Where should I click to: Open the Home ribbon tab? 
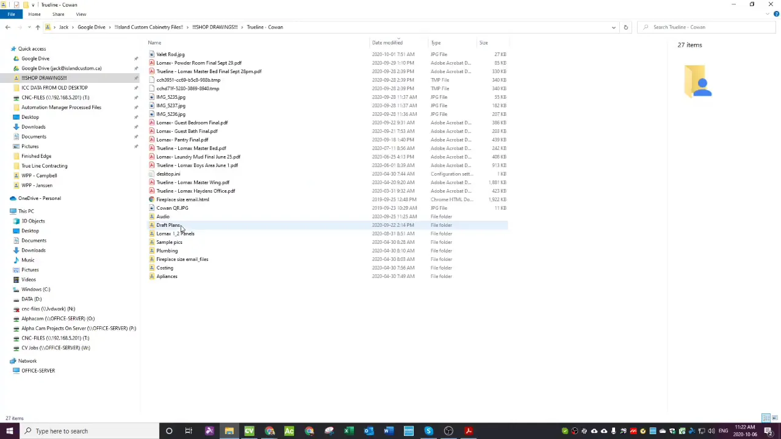34,14
